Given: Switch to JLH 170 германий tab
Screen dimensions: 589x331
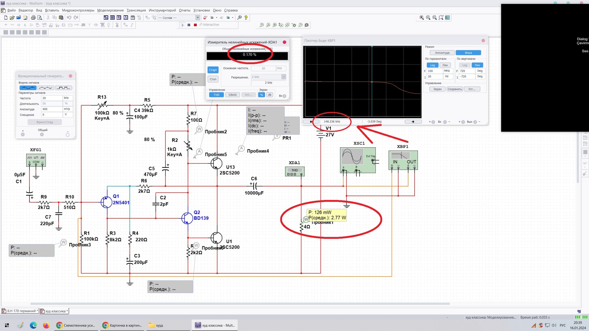Looking at the screenshot, I should coord(20,311).
